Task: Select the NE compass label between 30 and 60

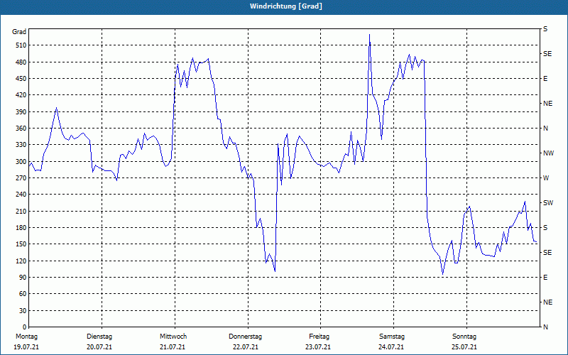Action: 547,302
